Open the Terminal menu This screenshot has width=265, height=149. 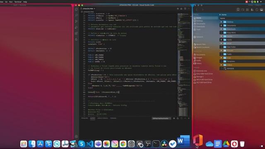pyautogui.click(x=18, y=2)
